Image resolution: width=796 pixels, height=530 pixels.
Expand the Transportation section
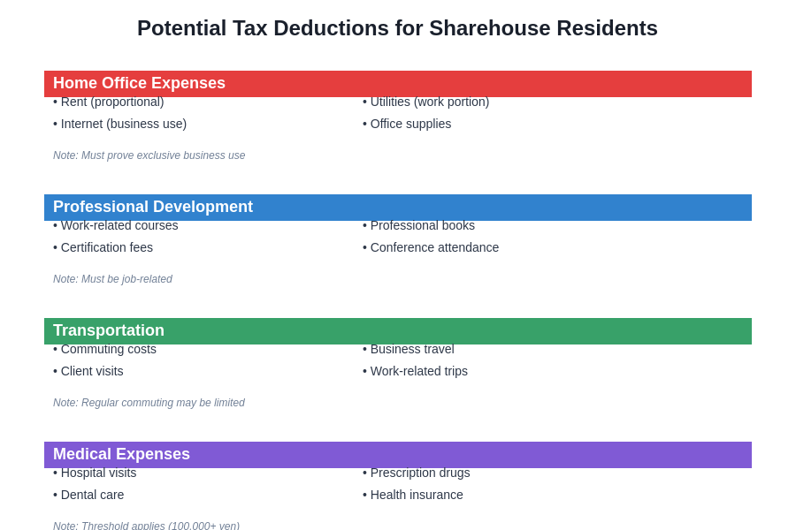pyautogui.click(x=108, y=330)
